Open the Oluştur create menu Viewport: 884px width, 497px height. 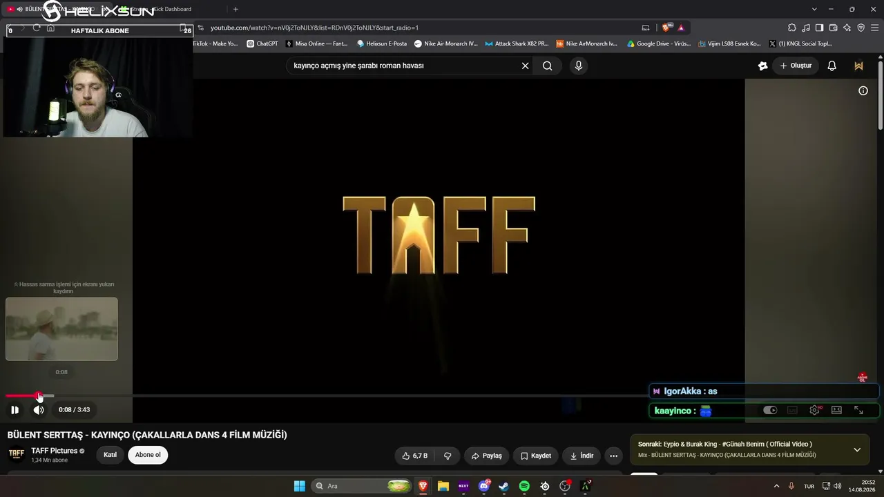(796, 66)
